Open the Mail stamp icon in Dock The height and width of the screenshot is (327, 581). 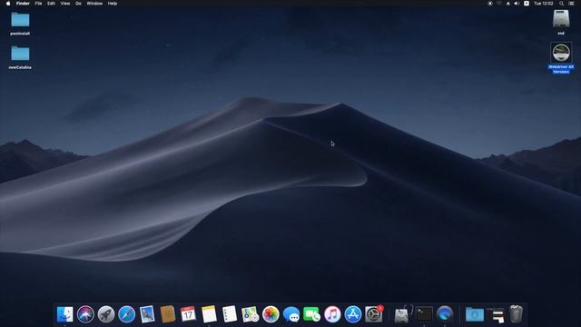pyautogui.click(x=147, y=314)
